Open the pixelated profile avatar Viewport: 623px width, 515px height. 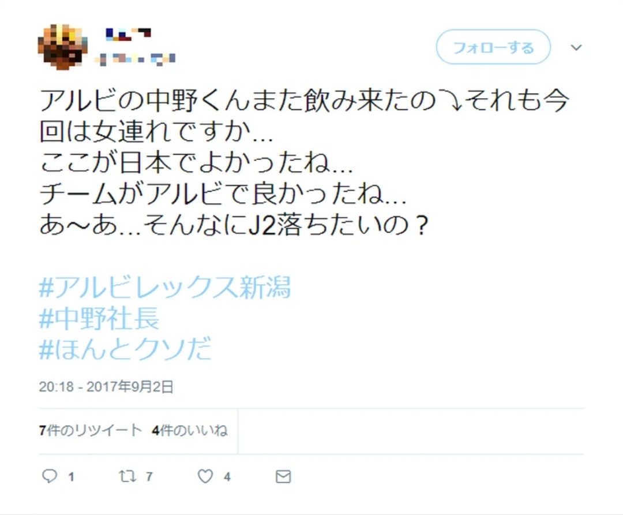click(62, 47)
